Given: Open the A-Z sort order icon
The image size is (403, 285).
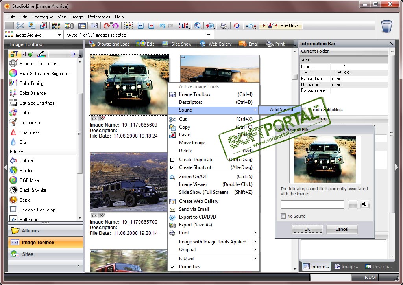Looking at the screenshot, I should 184,26.
